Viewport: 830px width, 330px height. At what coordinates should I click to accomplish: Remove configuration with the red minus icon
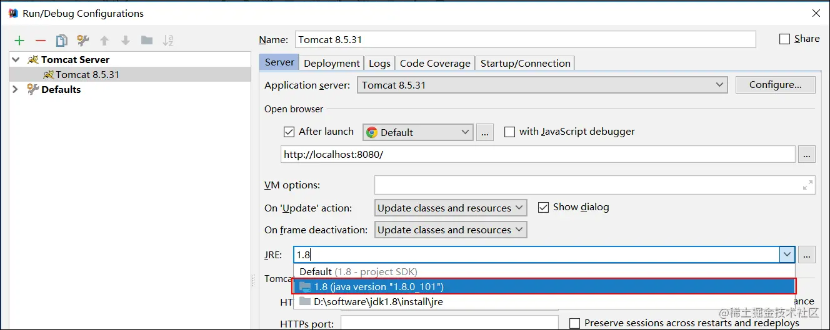click(41, 41)
